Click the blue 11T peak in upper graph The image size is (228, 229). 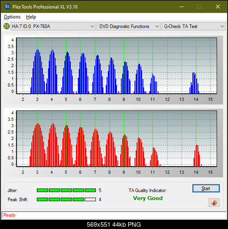point(154,83)
